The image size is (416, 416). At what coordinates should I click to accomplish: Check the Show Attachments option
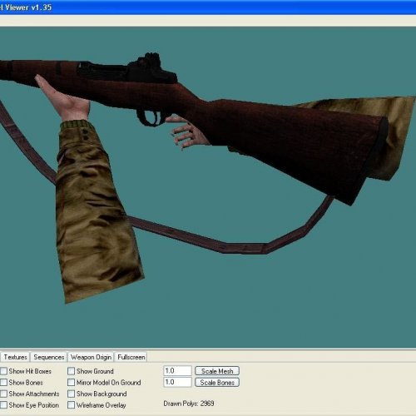(x=3, y=394)
